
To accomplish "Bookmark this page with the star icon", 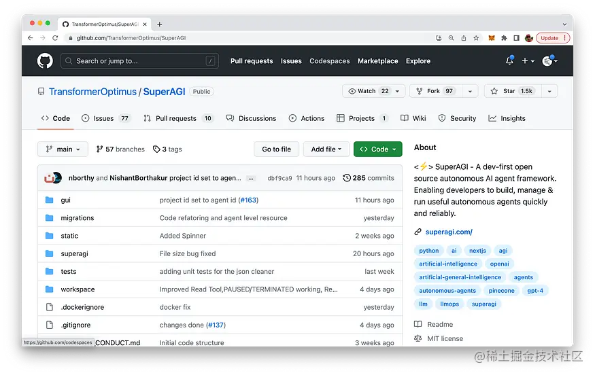I will coord(476,38).
